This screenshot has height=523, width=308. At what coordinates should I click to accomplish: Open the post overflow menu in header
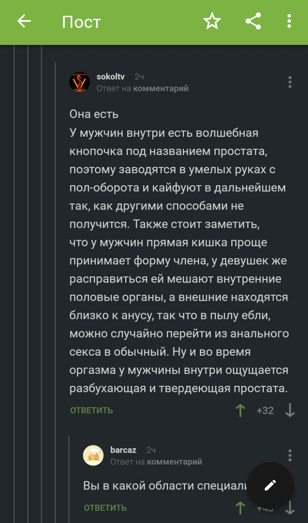(x=290, y=21)
